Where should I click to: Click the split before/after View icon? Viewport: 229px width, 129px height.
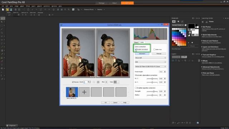[115, 82]
